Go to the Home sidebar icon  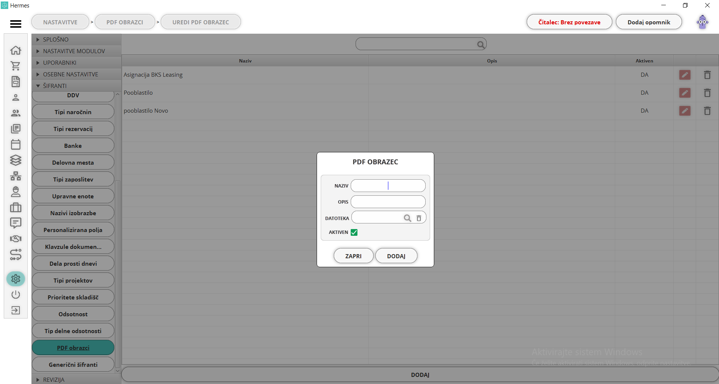16,50
